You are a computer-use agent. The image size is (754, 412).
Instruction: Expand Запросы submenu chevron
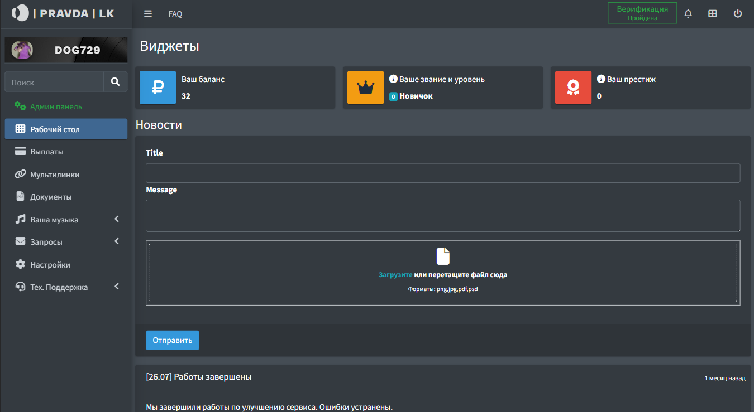tap(117, 241)
